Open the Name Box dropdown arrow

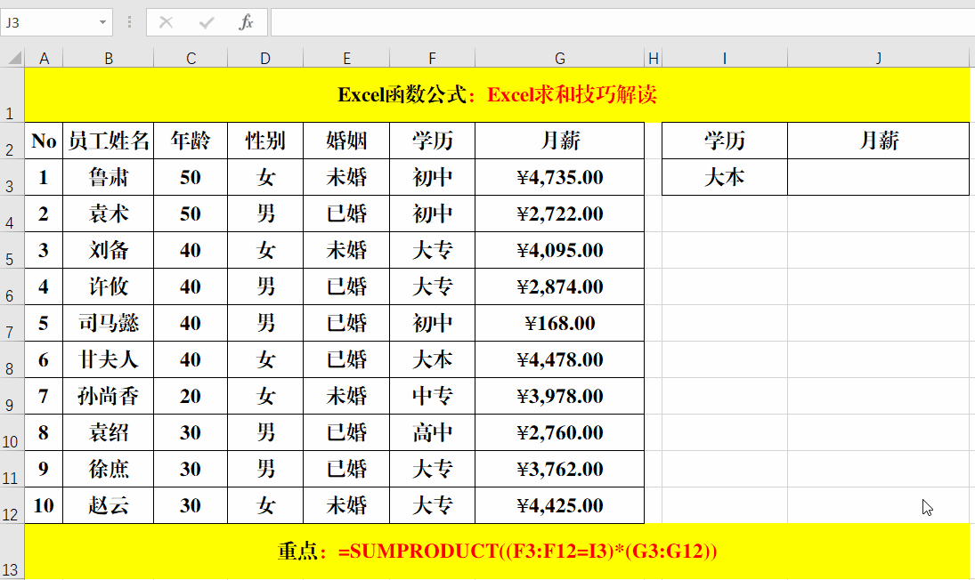104,22
